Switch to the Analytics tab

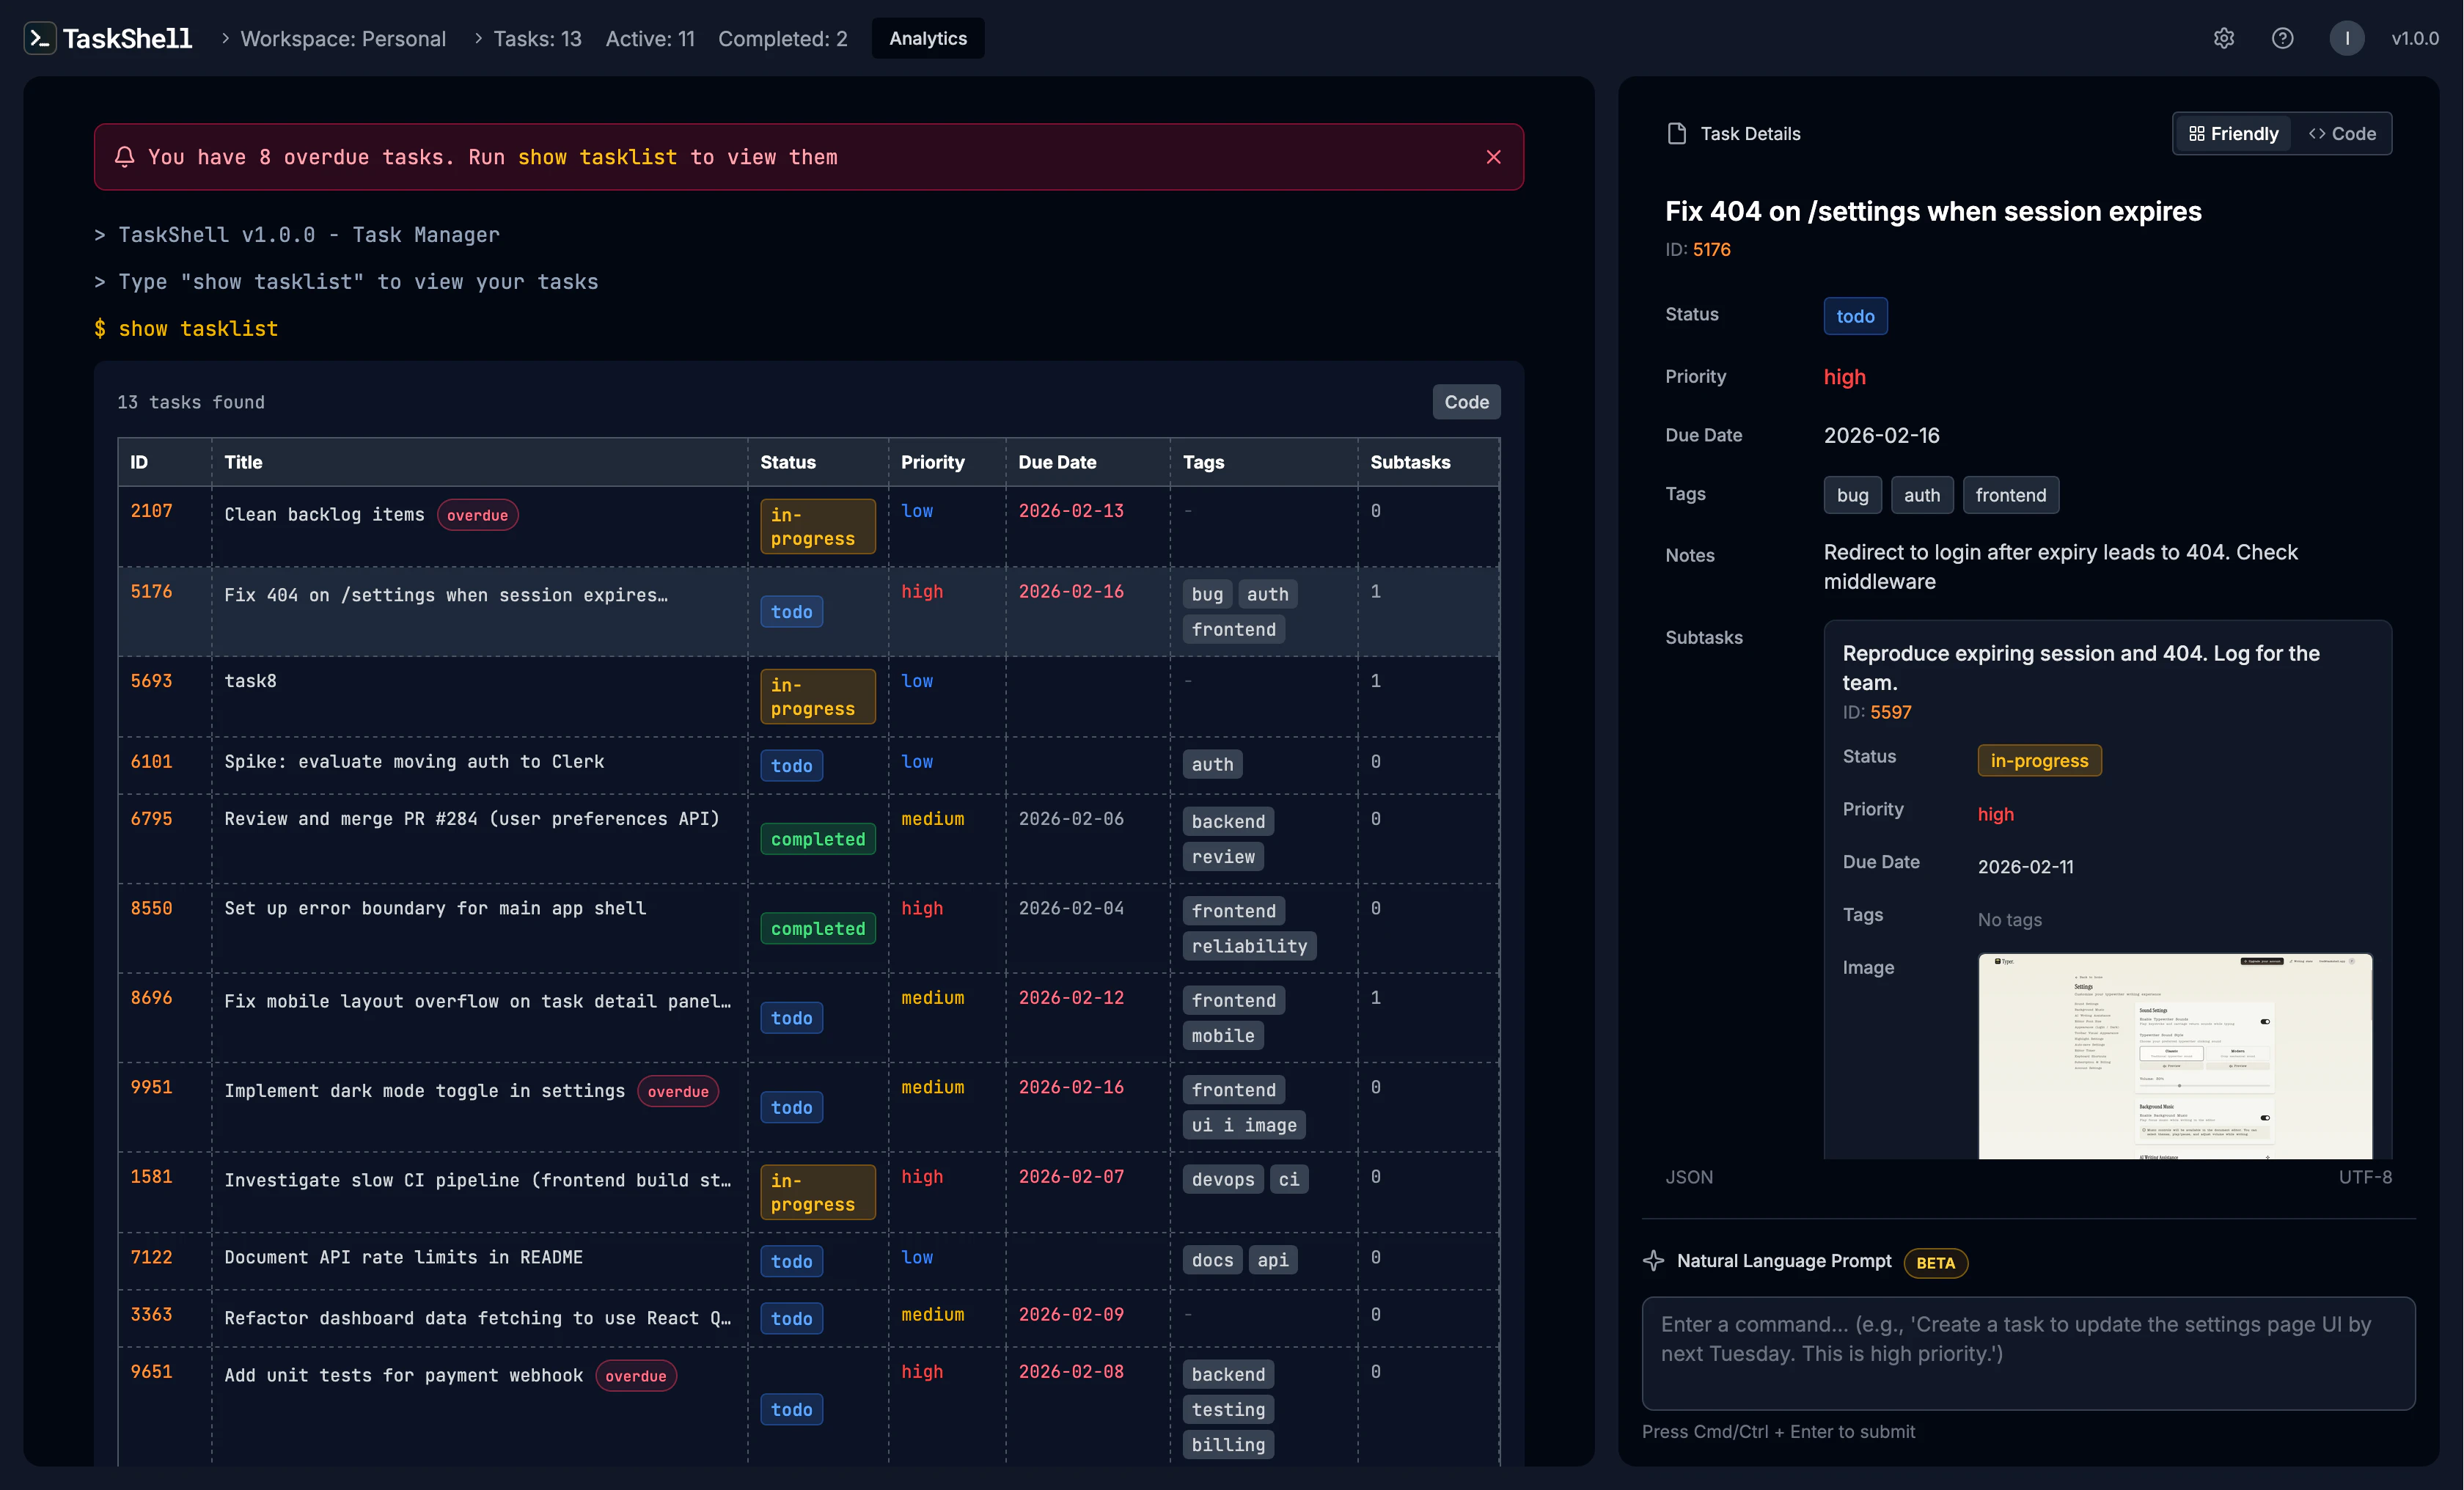(x=927, y=38)
